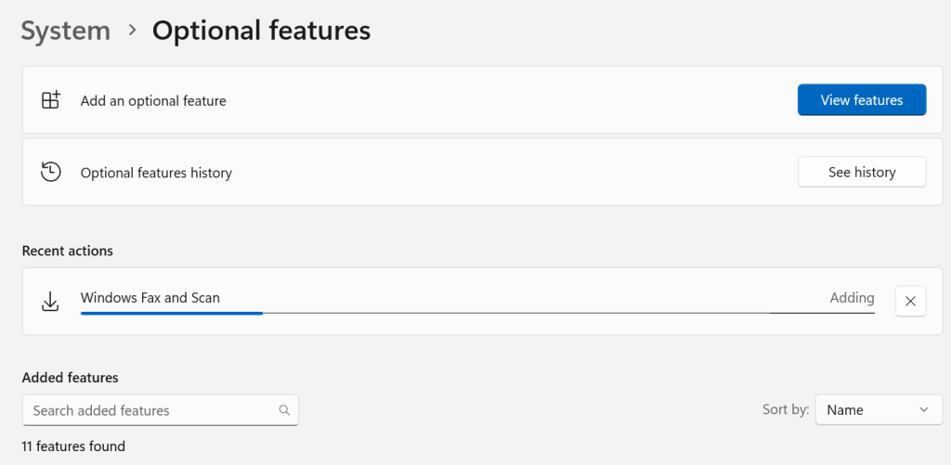The image size is (951, 465).
Task: Open the See history button
Action: 861,172
